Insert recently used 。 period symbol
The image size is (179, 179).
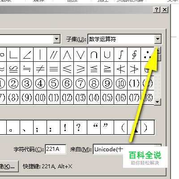click(x=13, y=128)
